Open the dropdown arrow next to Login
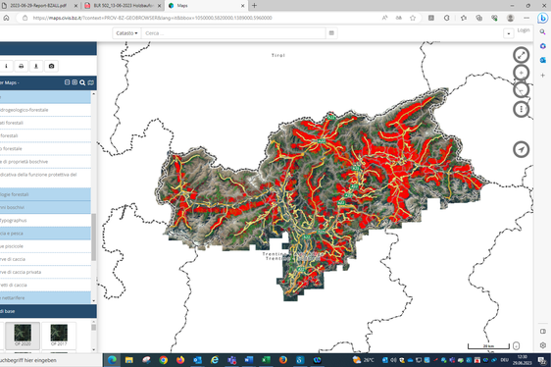551x367 pixels. pos(509,33)
